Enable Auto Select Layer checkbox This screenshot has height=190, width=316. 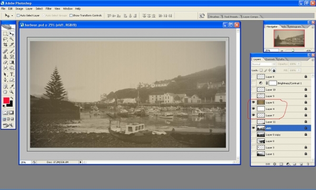(18, 15)
